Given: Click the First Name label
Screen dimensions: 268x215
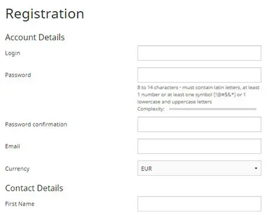Looking at the screenshot, I should [x=20, y=204].
